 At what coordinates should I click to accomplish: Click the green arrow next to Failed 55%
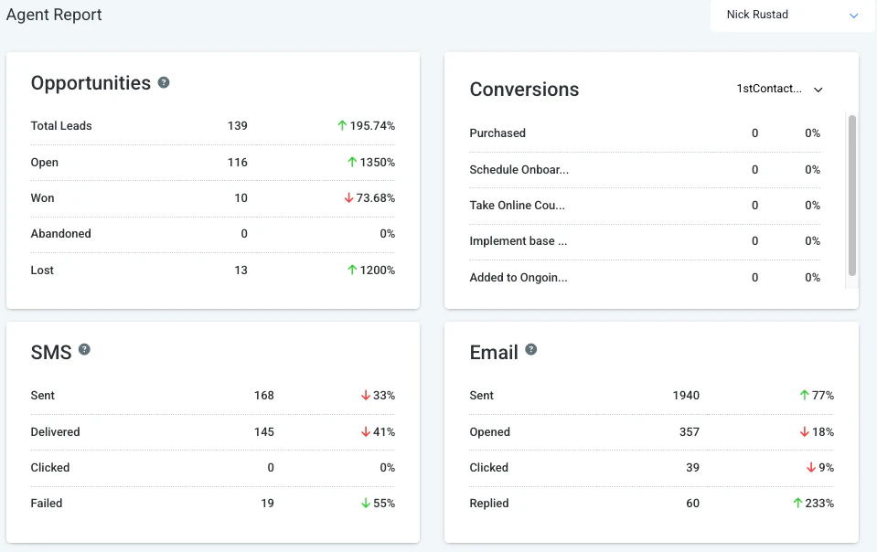[366, 503]
